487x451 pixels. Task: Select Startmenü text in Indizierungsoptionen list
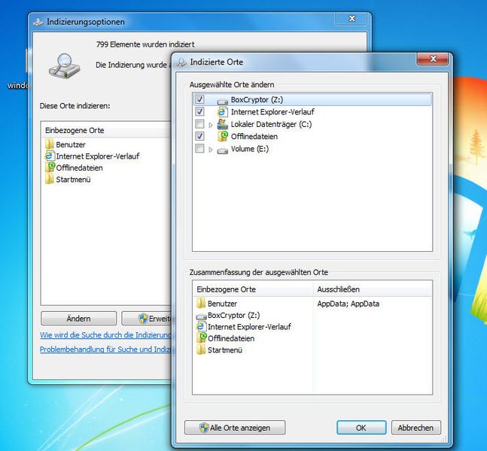pos(73,180)
